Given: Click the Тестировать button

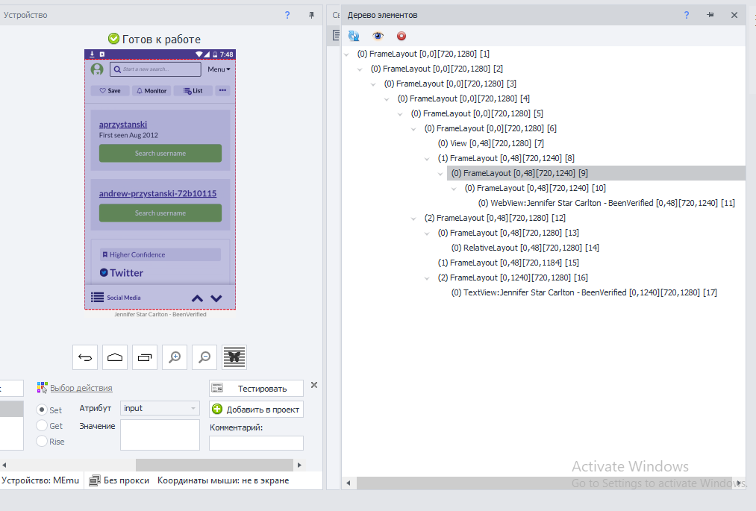Looking at the screenshot, I should (x=256, y=388).
